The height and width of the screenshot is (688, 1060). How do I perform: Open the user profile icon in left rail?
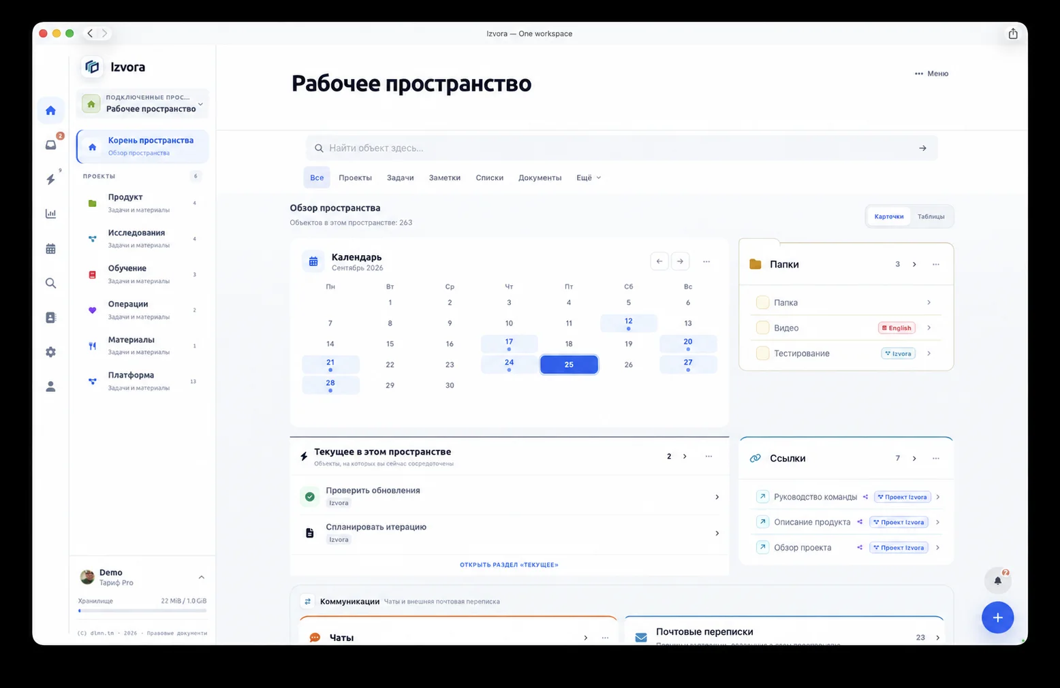pyautogui.click(x=50, y=387)
